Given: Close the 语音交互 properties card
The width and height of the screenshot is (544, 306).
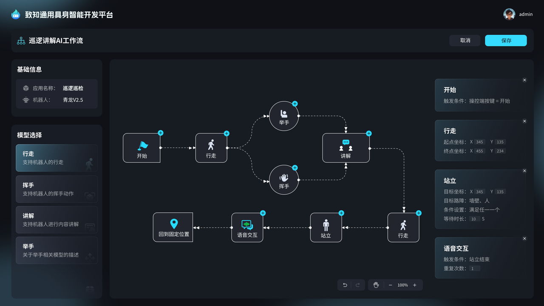Looking at the screenshot, I should 524,238.
